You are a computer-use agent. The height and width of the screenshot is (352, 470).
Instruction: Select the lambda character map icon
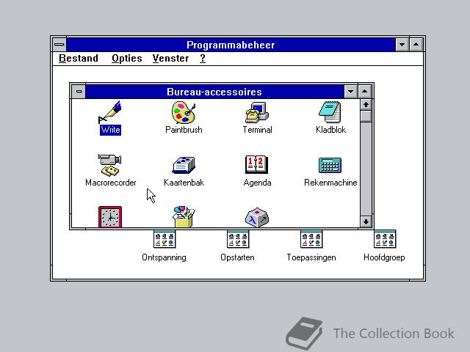click(257, 217)
